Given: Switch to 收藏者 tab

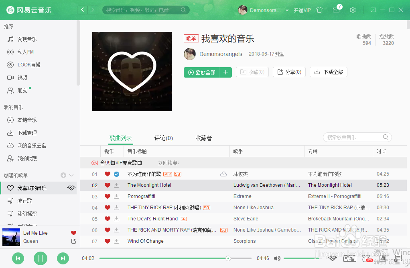Looking at the screenshot, I should pos(203,138).
